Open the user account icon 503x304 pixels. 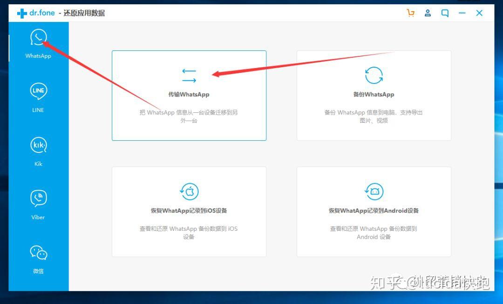pyautogui.click(x=428, y=13)
